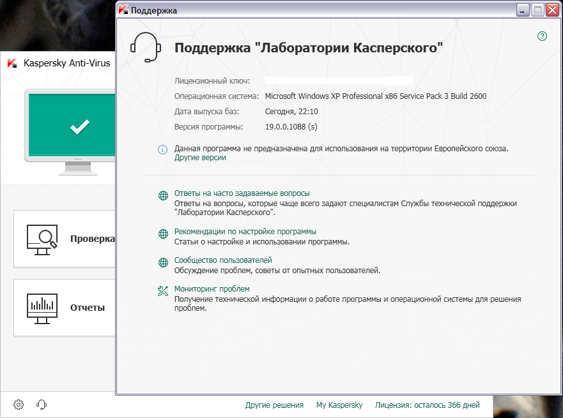The image size is (563, 418).
Task: Open the 'Отчеты' tile in main window
Action: [65, 308]
